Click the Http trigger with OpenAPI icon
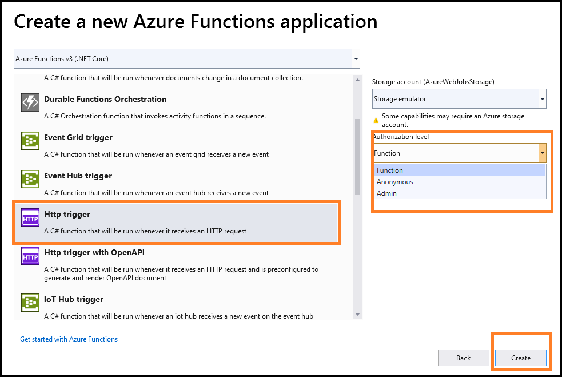 (x=30, y=255)
